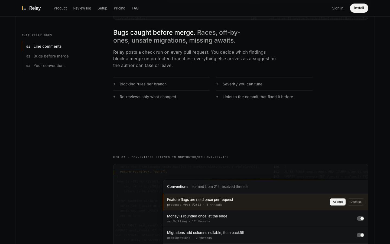This screenshot has height=244, width=390.
Task: Go to Review log page
Action: [x=82, y=8]
